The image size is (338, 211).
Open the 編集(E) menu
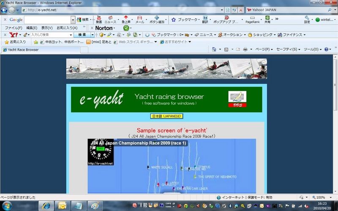point(32,28)
